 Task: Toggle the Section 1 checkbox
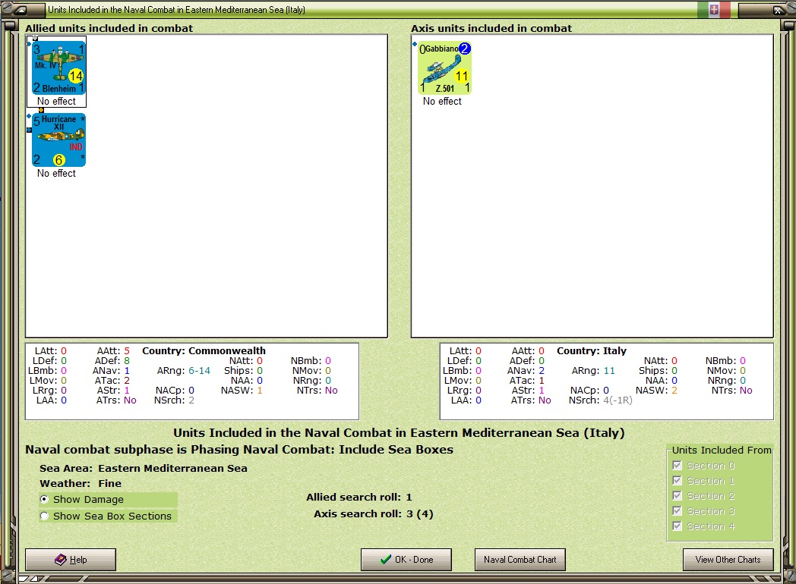click(677, 481)
